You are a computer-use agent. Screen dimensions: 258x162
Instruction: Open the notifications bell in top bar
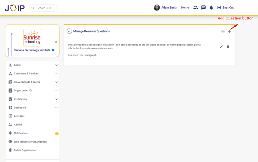click(x=211, y=8)
